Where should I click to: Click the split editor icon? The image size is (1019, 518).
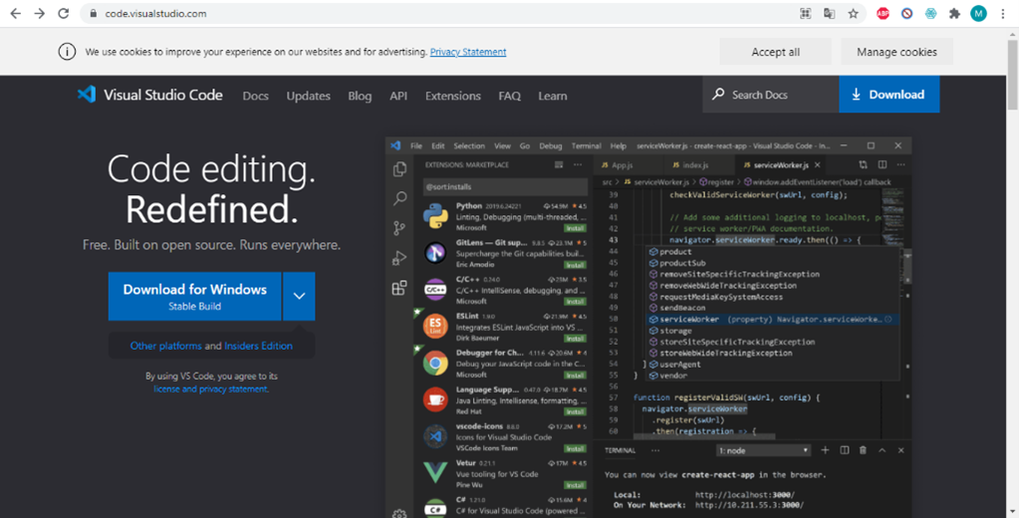(x=882, y=165)
